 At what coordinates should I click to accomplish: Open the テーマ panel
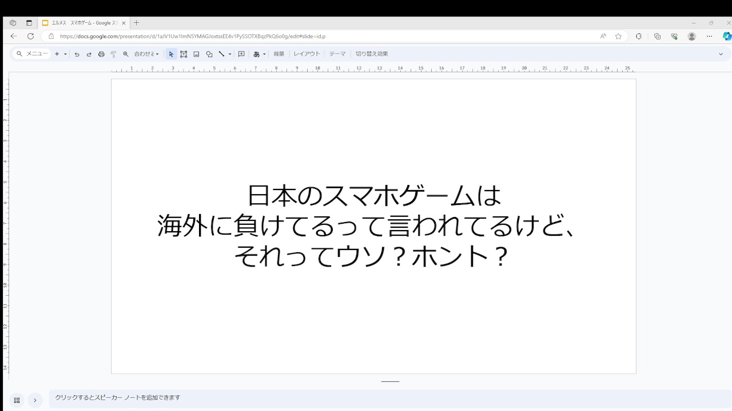tap(337, 54)
